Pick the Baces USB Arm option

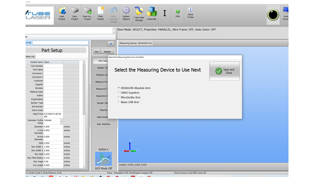tap(119, 102)
